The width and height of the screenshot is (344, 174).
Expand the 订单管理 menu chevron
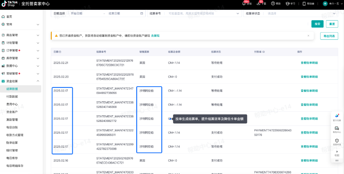[38, 51]
